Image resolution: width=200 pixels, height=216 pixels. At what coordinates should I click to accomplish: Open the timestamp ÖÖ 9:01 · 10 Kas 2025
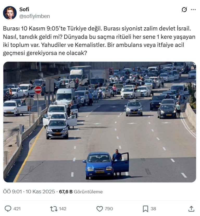point(29,192)
